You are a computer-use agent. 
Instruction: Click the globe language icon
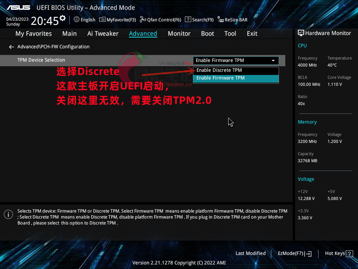pyautogui.click(x=77, y=20)
